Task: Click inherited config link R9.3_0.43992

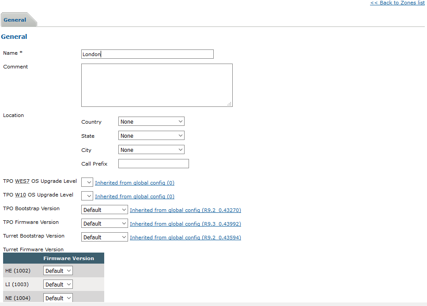Action: click(185, 224)
